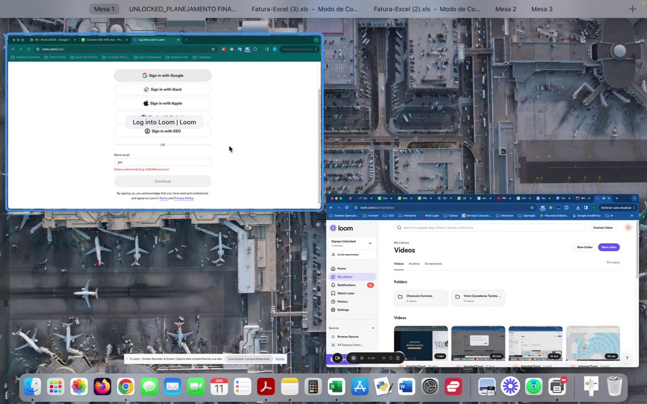The height and width of the screenshot is (404, 647).
Task: Delete the current Loom recording
Action: pyautogui.click(x=398, y=358)
